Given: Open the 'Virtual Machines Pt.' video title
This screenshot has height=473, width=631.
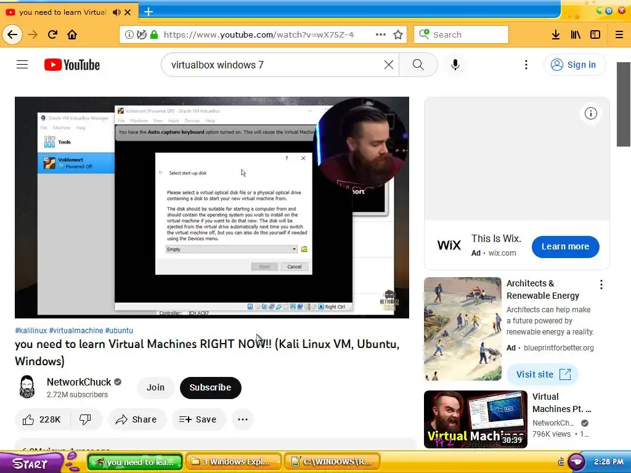Looking at the screenshot, I should click(561, 403).
